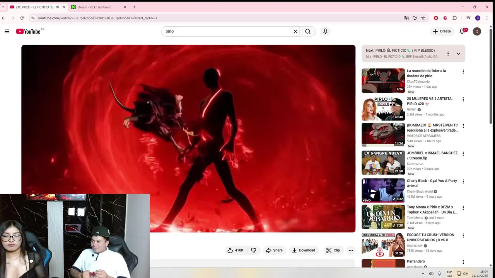Open more actions below the video

click(351, 250)
